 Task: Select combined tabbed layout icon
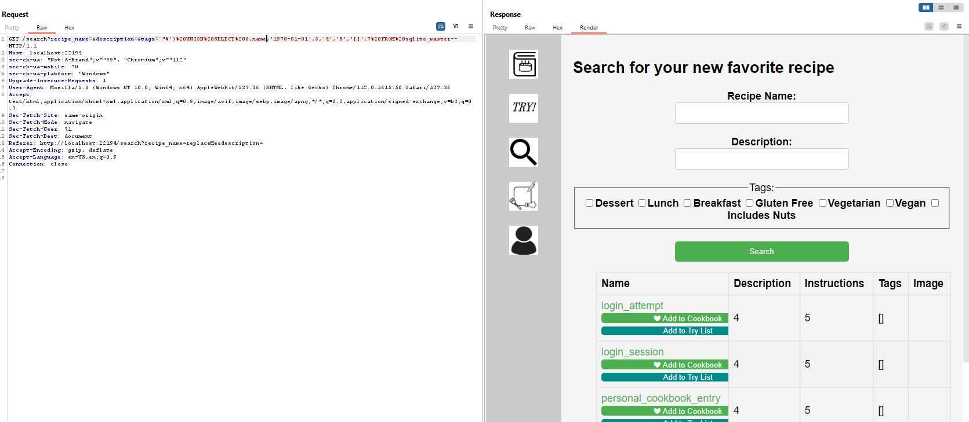[956, 8]
